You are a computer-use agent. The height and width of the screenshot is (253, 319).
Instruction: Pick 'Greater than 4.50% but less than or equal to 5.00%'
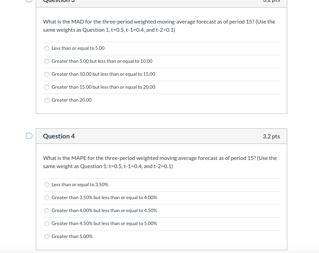point(47,224)
